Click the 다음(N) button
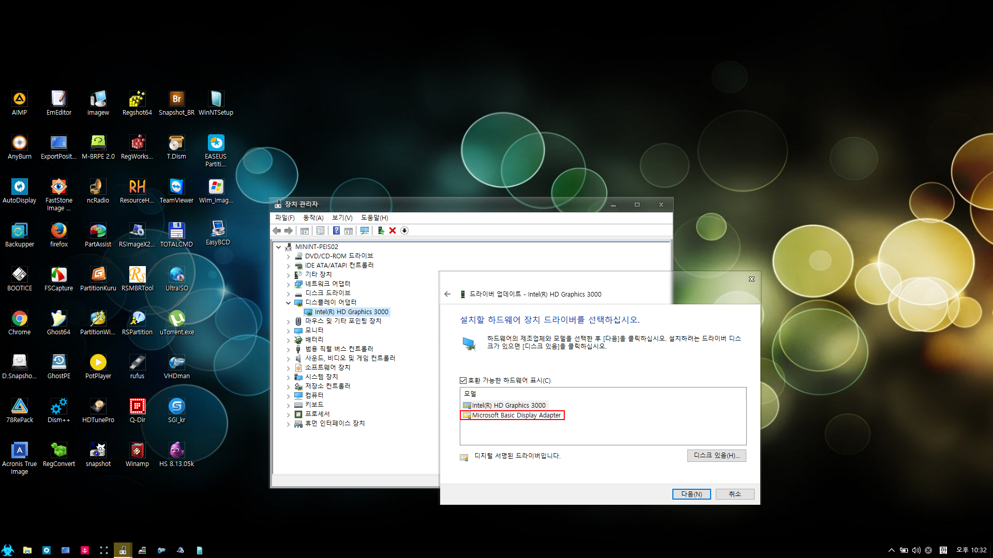 [691, 494]
